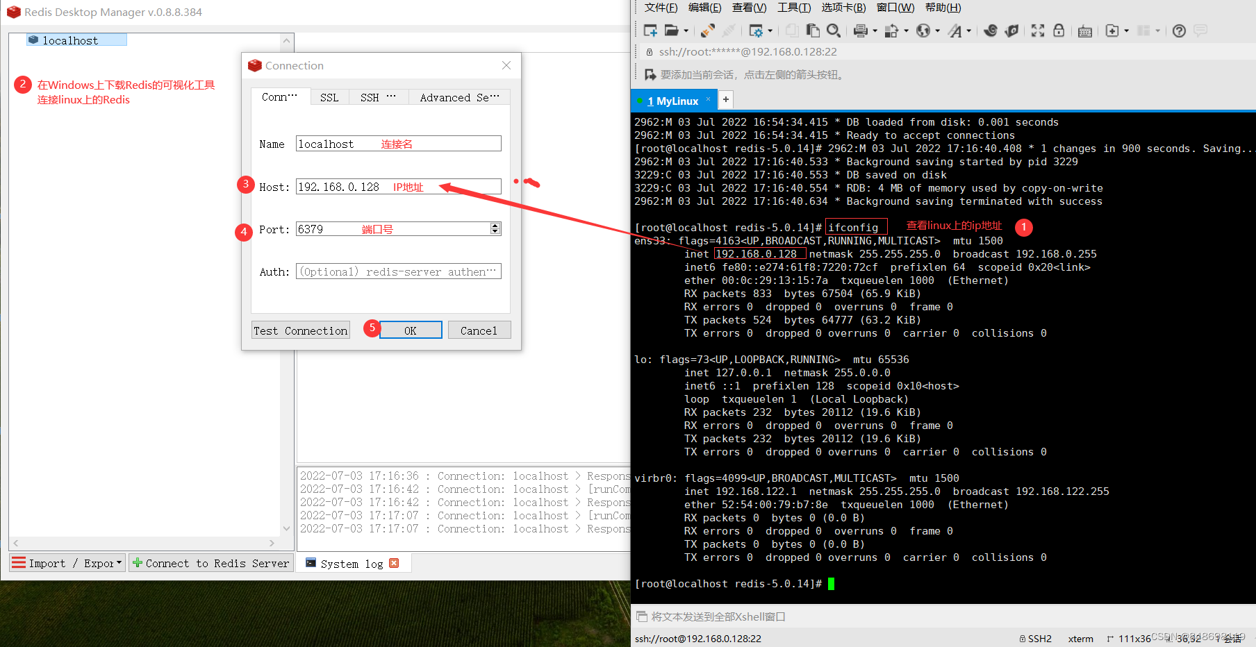This screenshot has width=1256, height=647.
Task: Expand the Open session dropdown arrow
Action: (686, 31)
